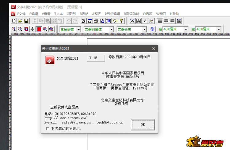Viewport: 230px width, 150px height.
Task: Center-align text
Action: 166,21
